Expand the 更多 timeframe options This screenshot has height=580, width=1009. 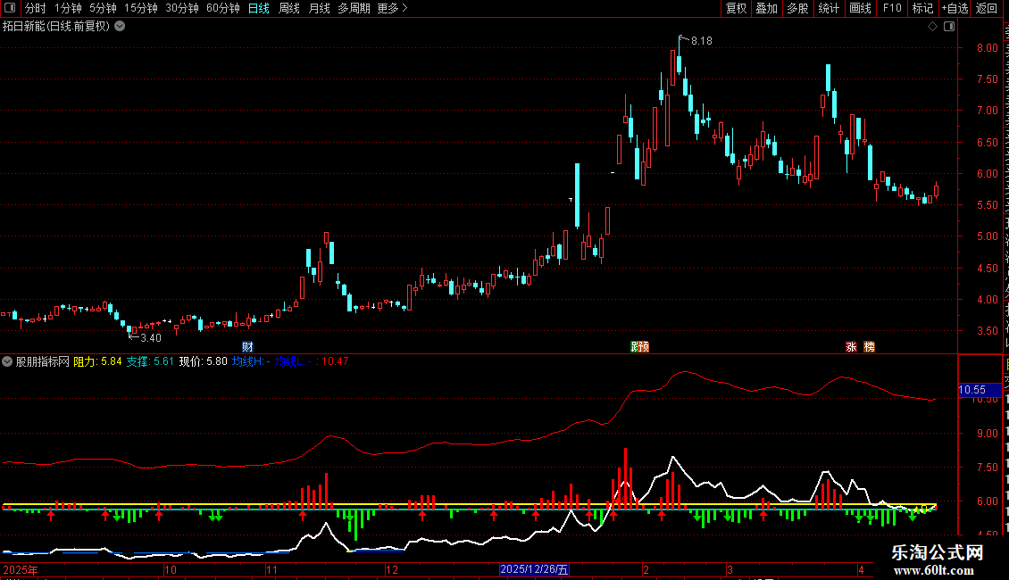coord(392,8)
